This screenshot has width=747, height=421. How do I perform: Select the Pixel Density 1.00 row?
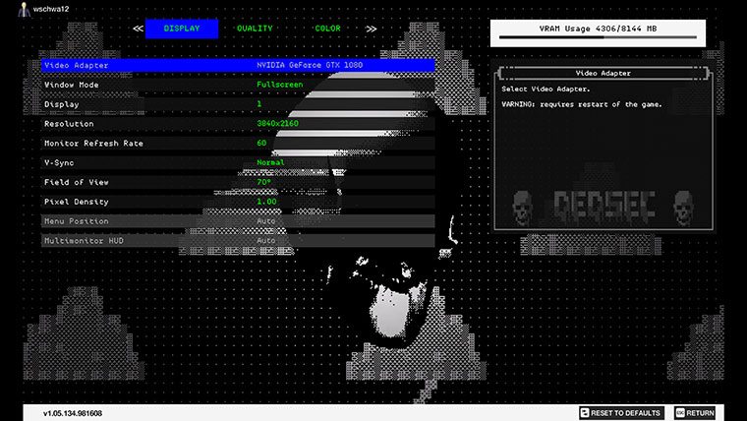pyautogui.click(x=238, y=202)
